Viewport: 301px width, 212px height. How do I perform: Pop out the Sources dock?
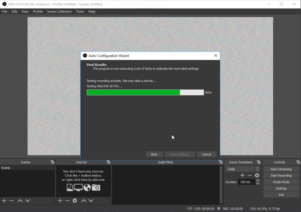click(x=108, y=162)
